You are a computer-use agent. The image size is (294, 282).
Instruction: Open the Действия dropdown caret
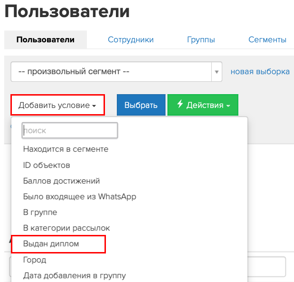pos(228,106)
